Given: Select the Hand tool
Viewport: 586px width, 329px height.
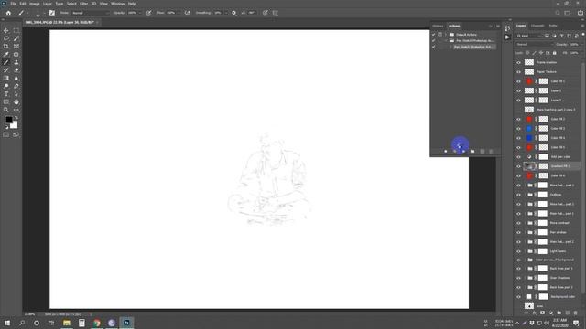Looking at the screenshot, I should pos(16,101).
